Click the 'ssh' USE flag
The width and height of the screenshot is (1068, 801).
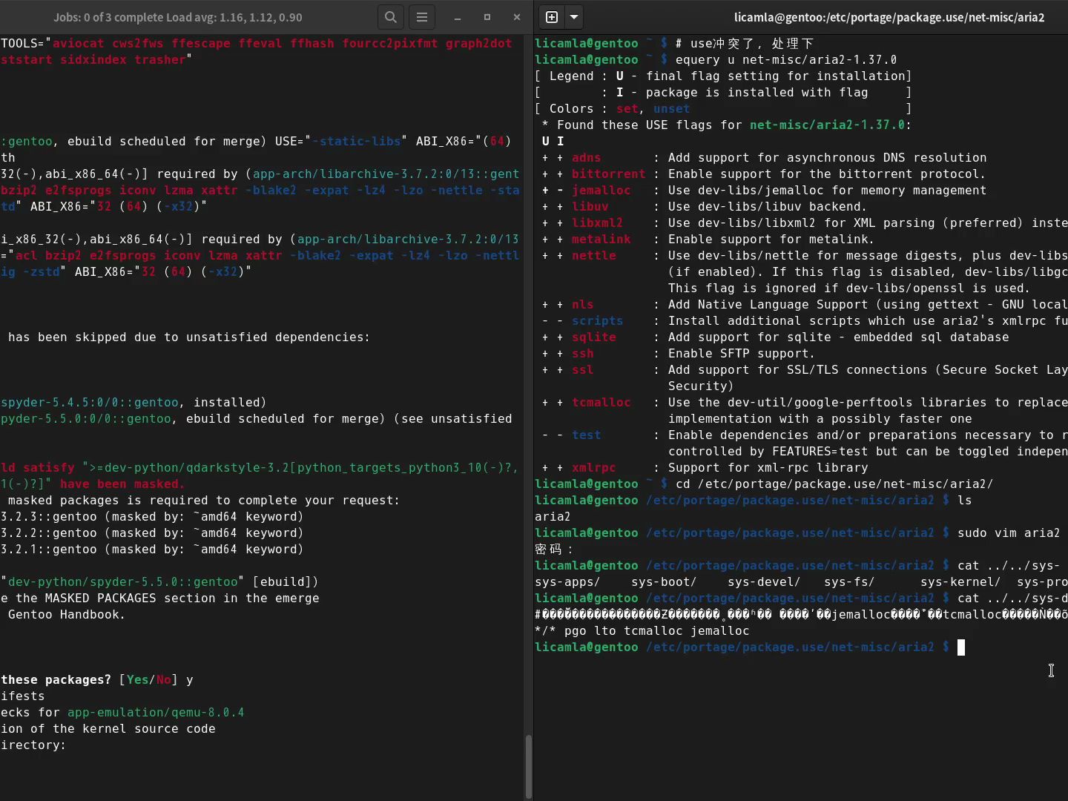[x=582, y=353]
